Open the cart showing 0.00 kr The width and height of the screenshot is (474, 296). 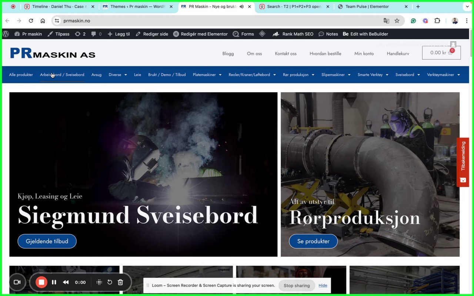pyautogui.click(x=441, y=53)
